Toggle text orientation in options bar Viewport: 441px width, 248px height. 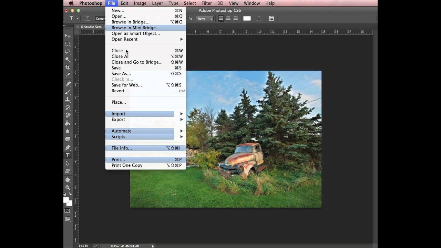[x=87, y=19]
